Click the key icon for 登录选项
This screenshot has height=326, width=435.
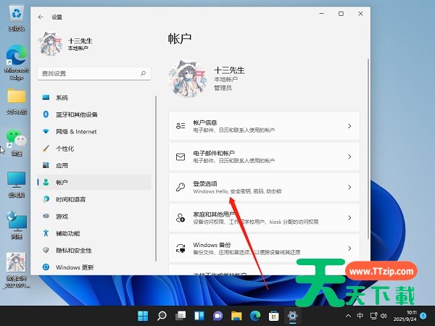[x=181, y=187]
